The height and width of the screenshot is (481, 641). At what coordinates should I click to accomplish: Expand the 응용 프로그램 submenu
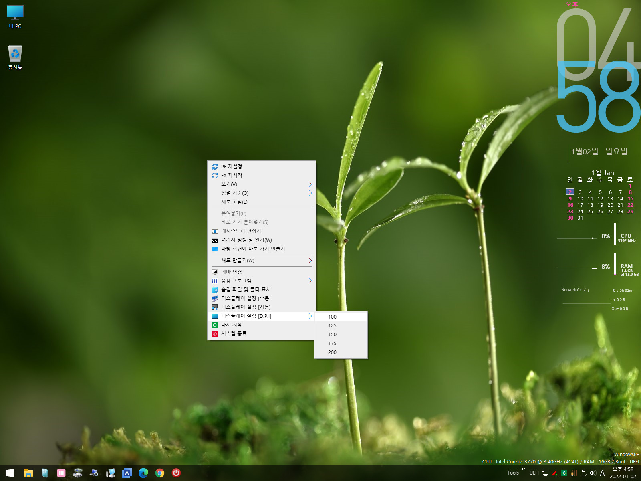[262, 281]
